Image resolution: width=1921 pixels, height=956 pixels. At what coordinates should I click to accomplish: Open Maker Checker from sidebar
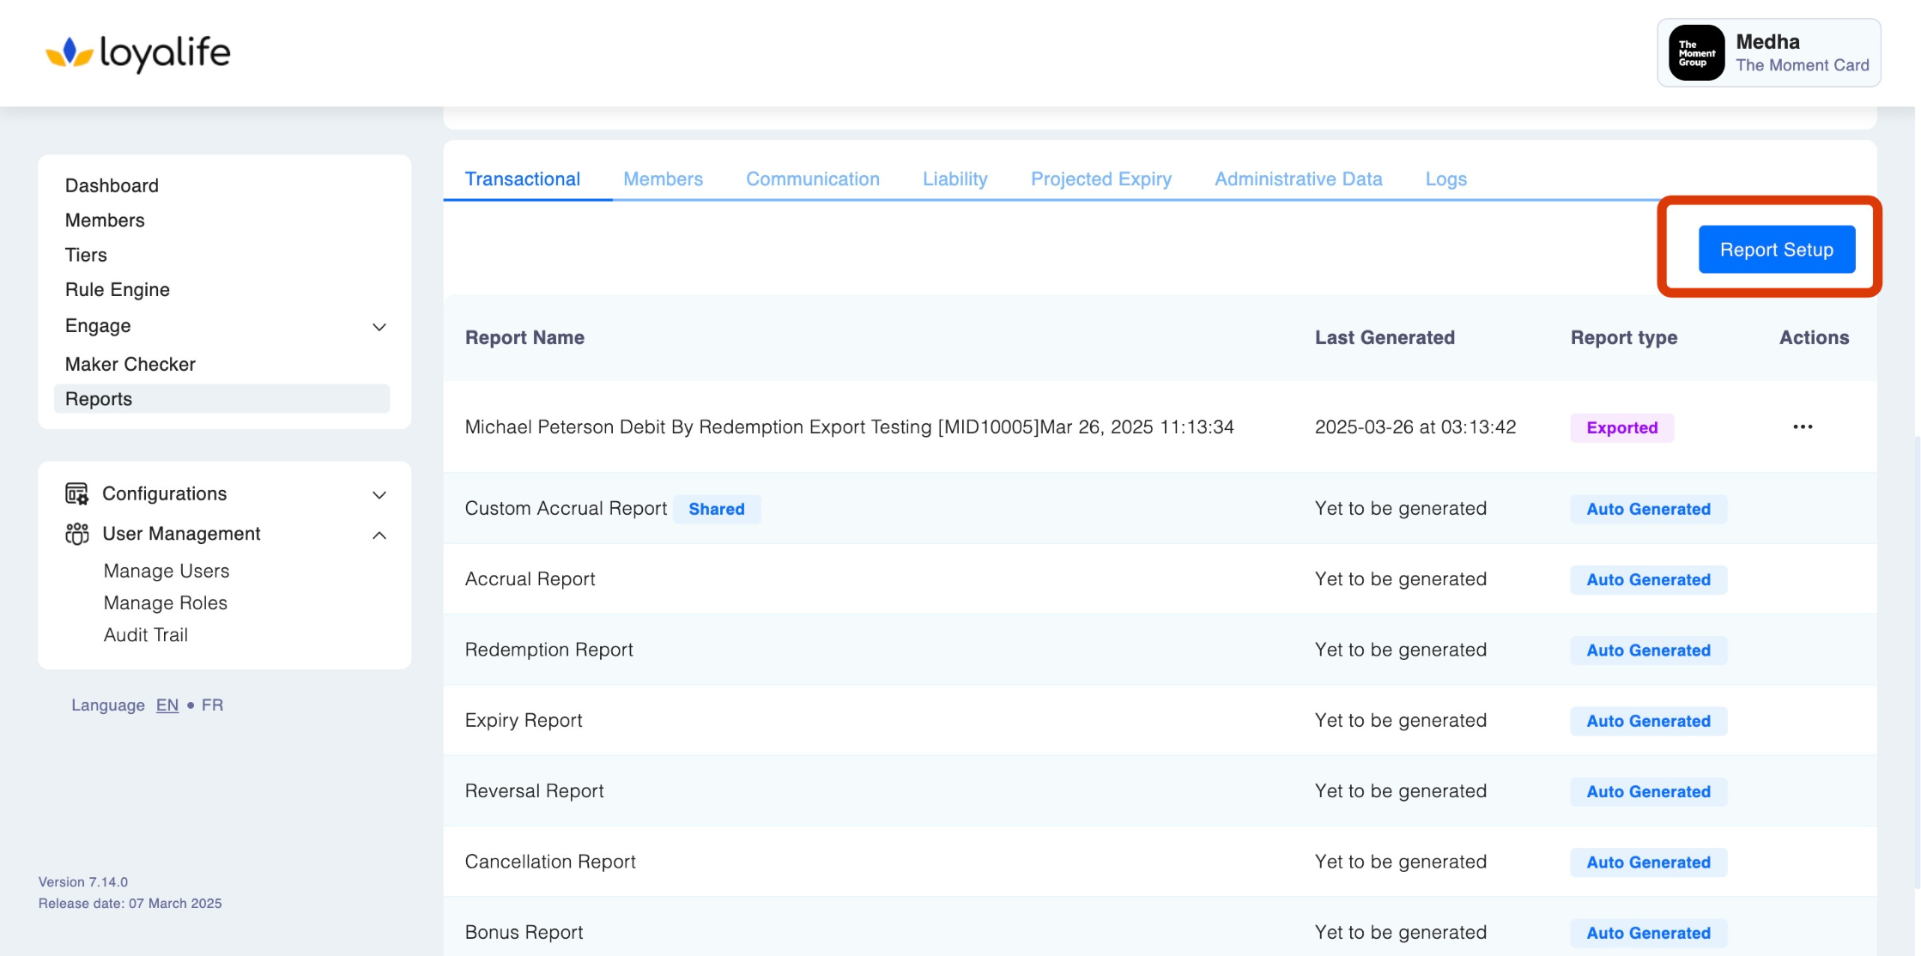130,364
